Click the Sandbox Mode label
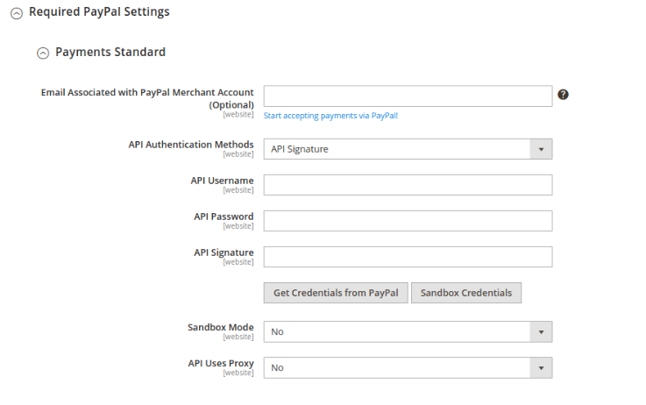Image resolution: width=646 pixels, height=405 pixels. point(220,328)
